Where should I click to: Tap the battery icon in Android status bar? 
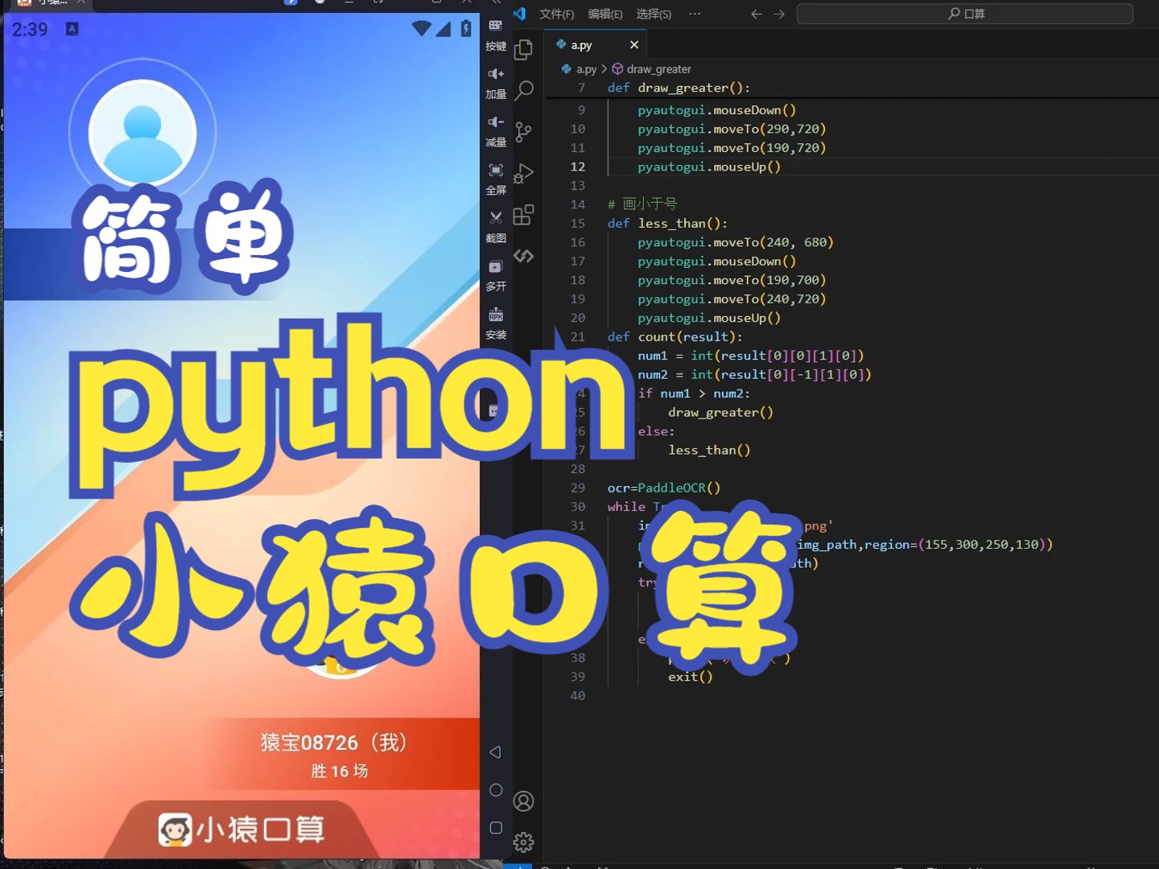[466, 29]
